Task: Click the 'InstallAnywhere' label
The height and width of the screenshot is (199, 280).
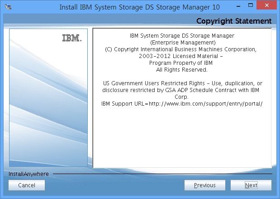Action: (28, 174)
